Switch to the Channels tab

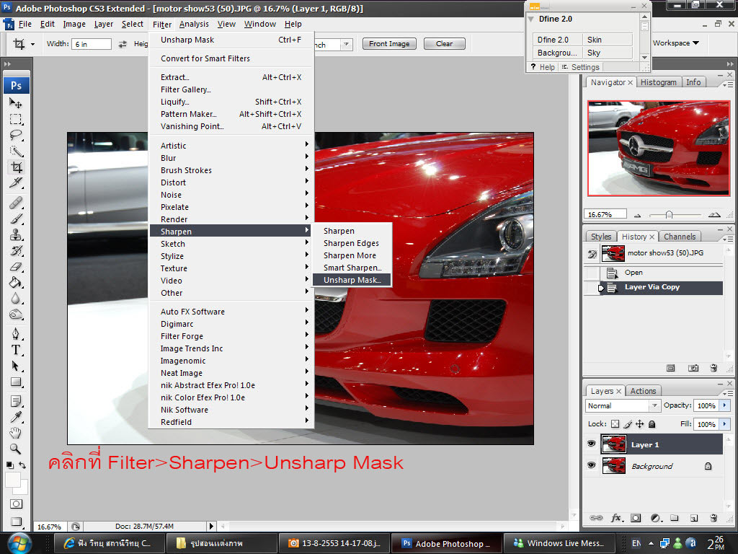tap(680, 237)
